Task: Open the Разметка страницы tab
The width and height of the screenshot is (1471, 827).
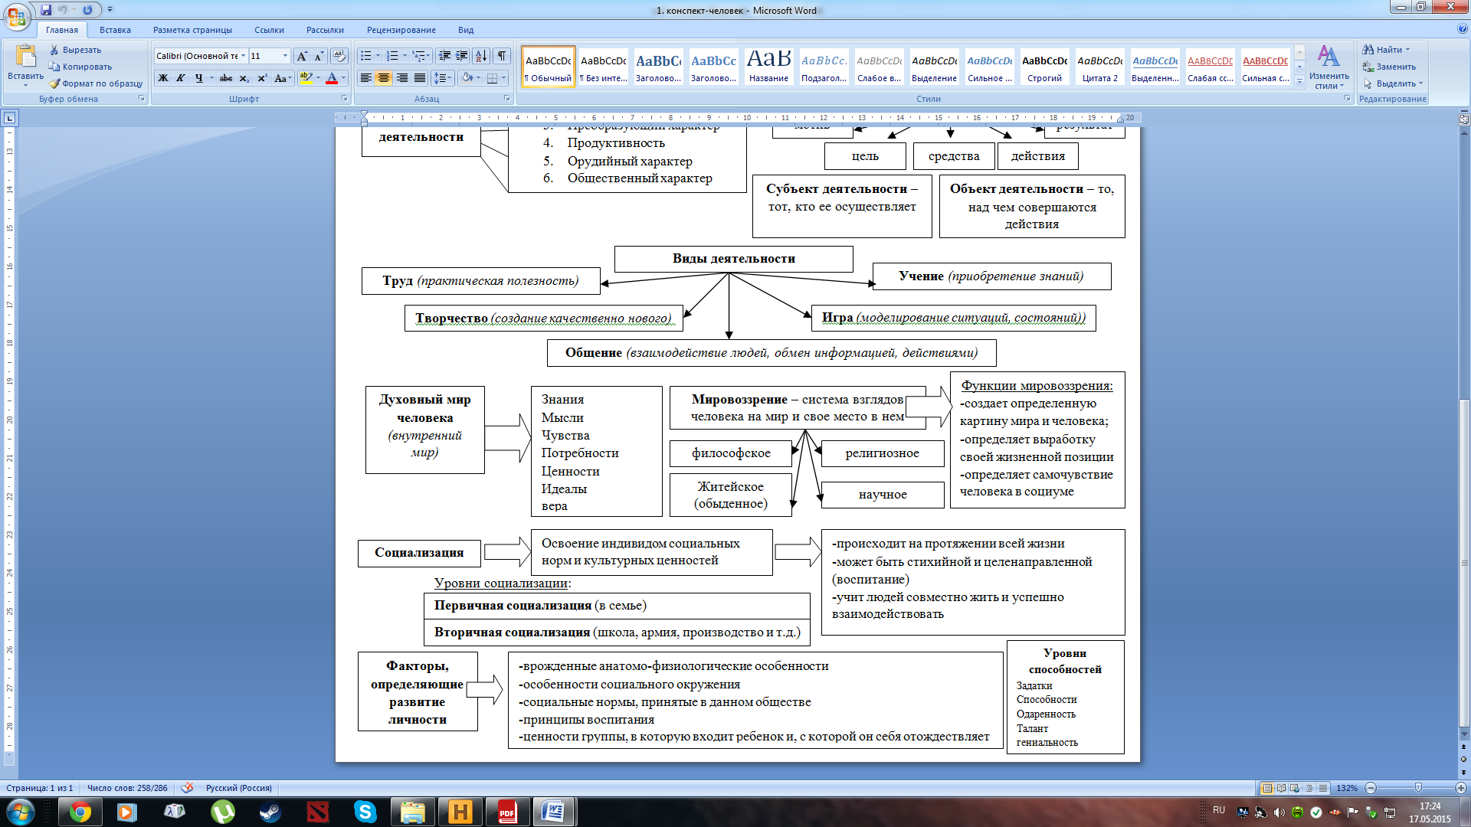Action: [192, 30]
